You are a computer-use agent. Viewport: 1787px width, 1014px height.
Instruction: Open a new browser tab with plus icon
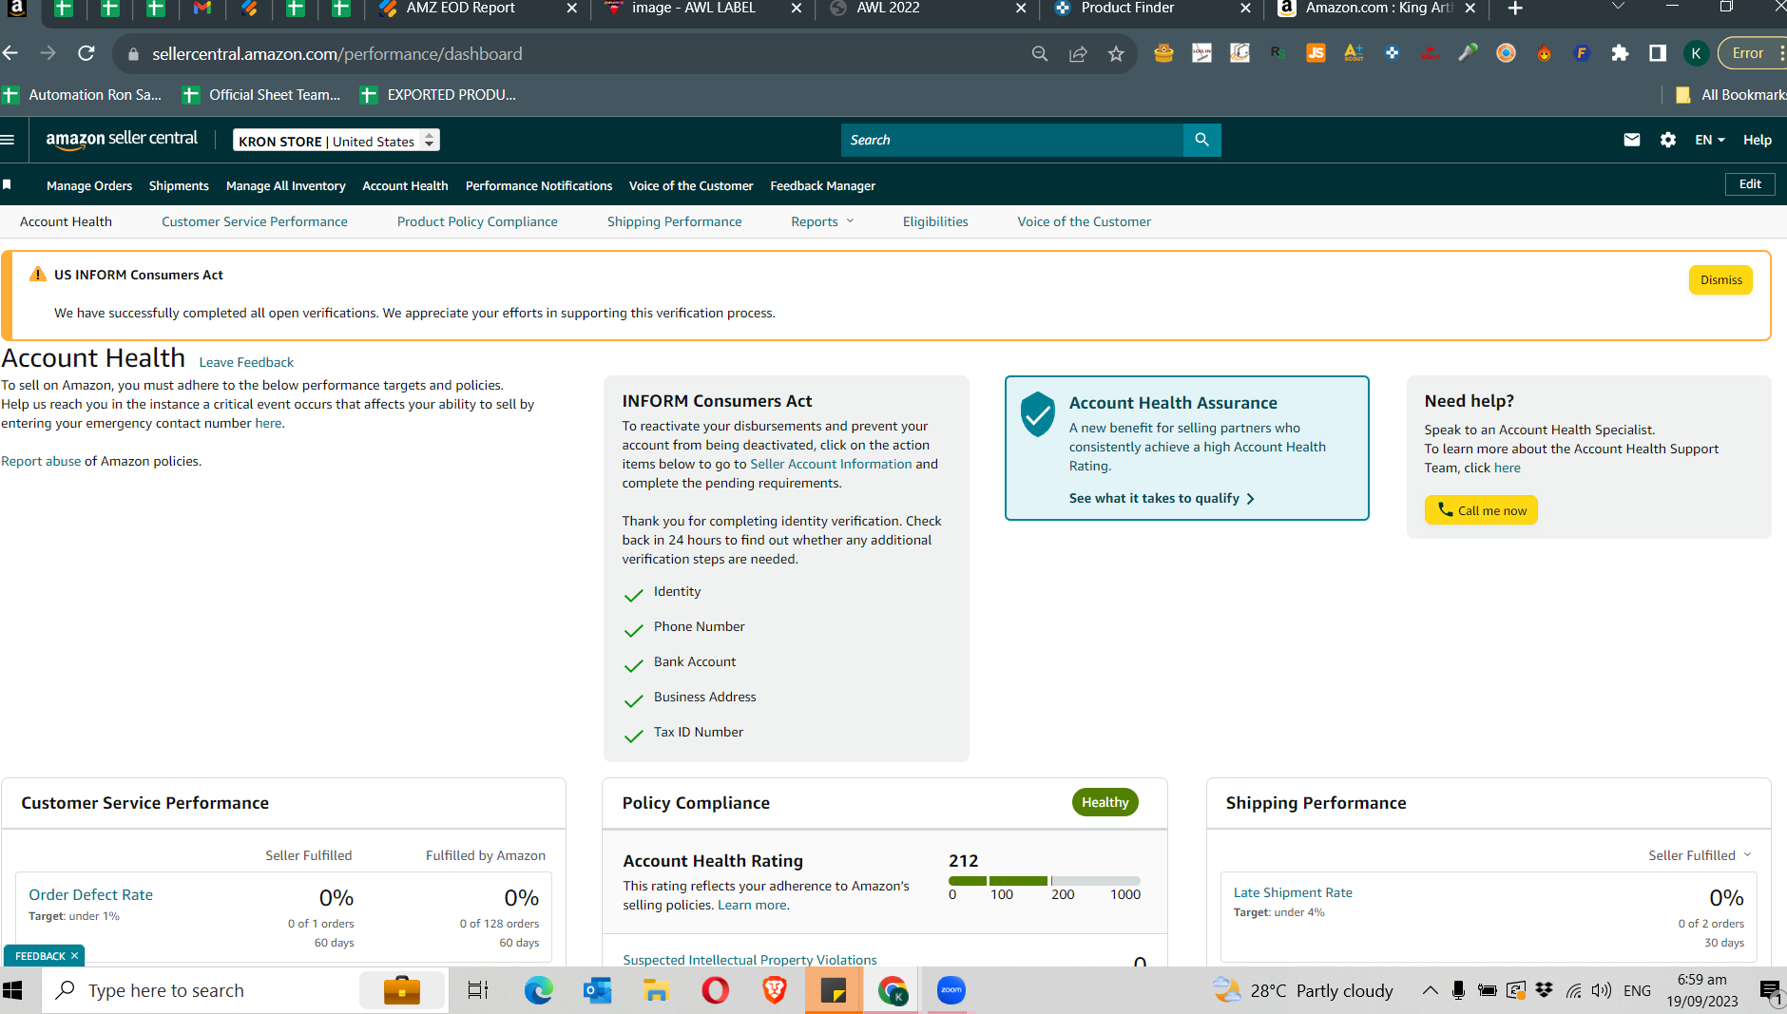1515,9
